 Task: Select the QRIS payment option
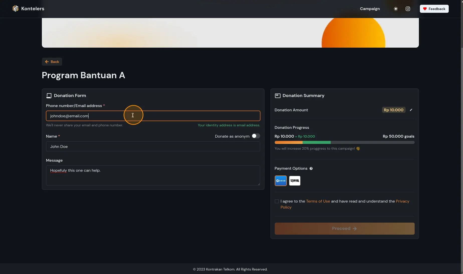coord(295,181)
